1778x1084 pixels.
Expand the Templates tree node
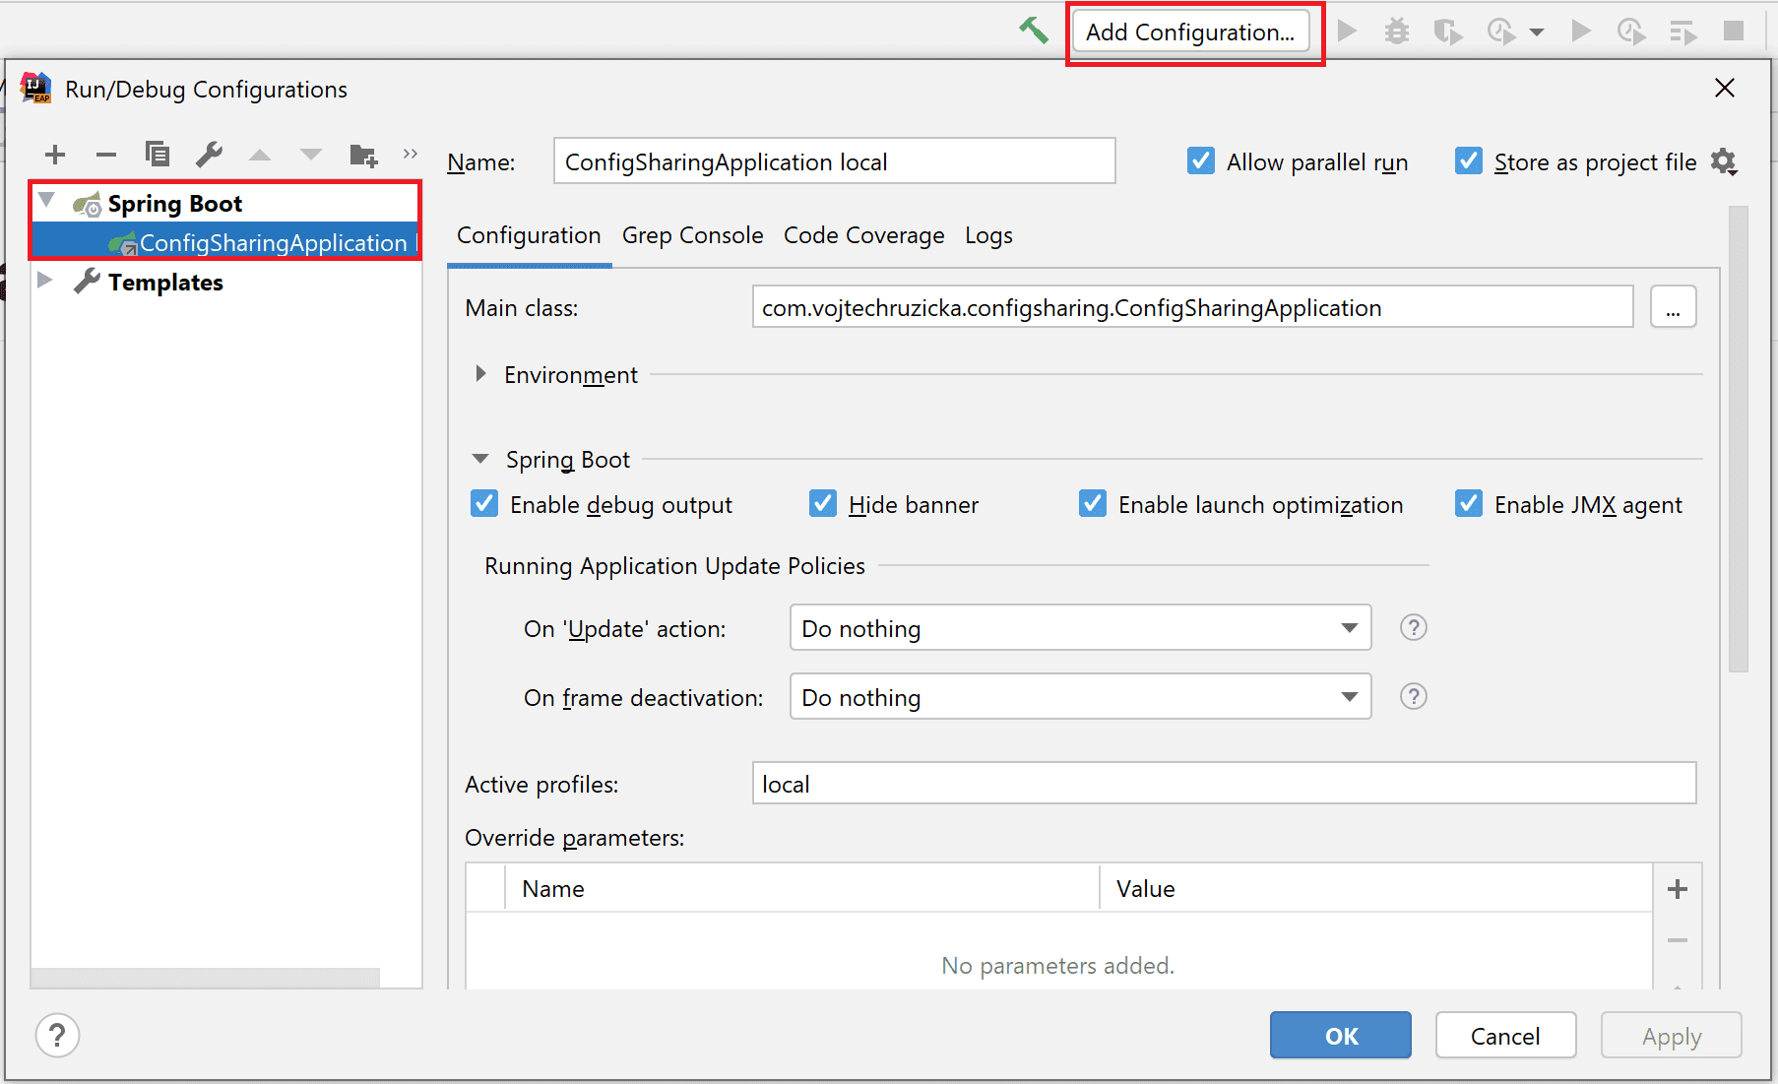coord(44,281)
